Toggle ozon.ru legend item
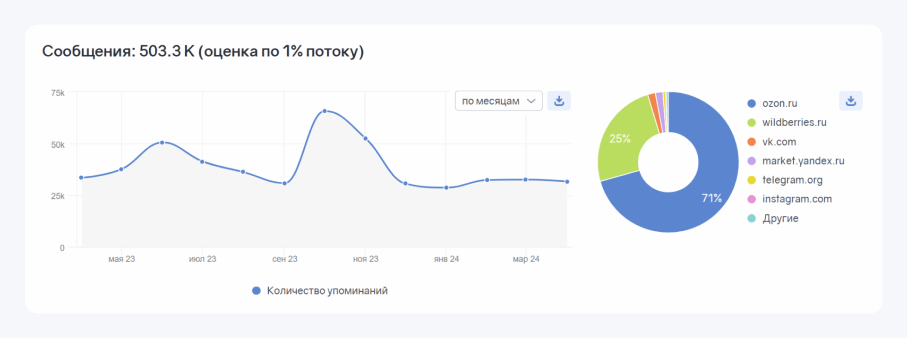The image size is (907, 338). [x=779, y=103]
